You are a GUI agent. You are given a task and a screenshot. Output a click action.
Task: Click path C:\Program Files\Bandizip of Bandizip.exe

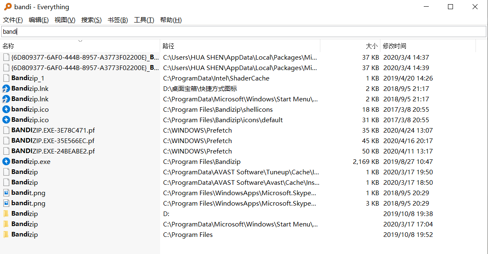click(202, 161)
